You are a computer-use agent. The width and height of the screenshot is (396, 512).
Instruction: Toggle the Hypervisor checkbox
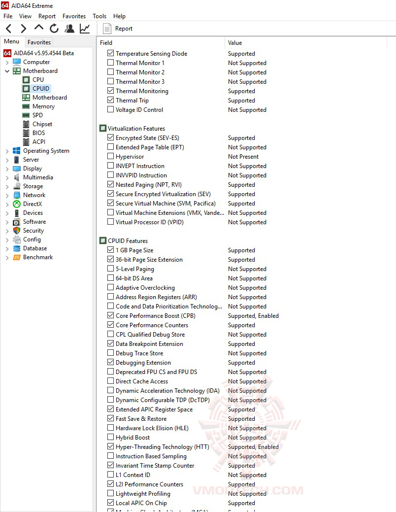tap(111, 156)
